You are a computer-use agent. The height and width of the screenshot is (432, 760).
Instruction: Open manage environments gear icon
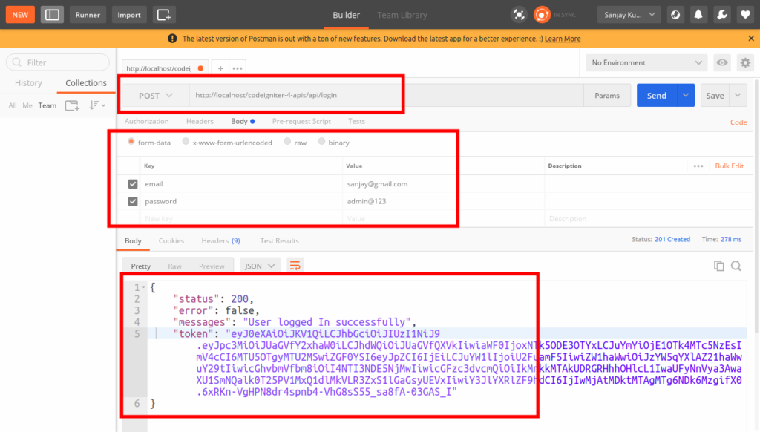coord(745,62)
